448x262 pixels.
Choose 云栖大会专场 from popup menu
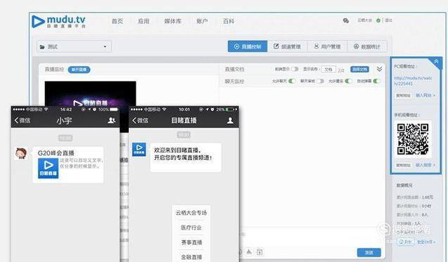coord(191,213)
